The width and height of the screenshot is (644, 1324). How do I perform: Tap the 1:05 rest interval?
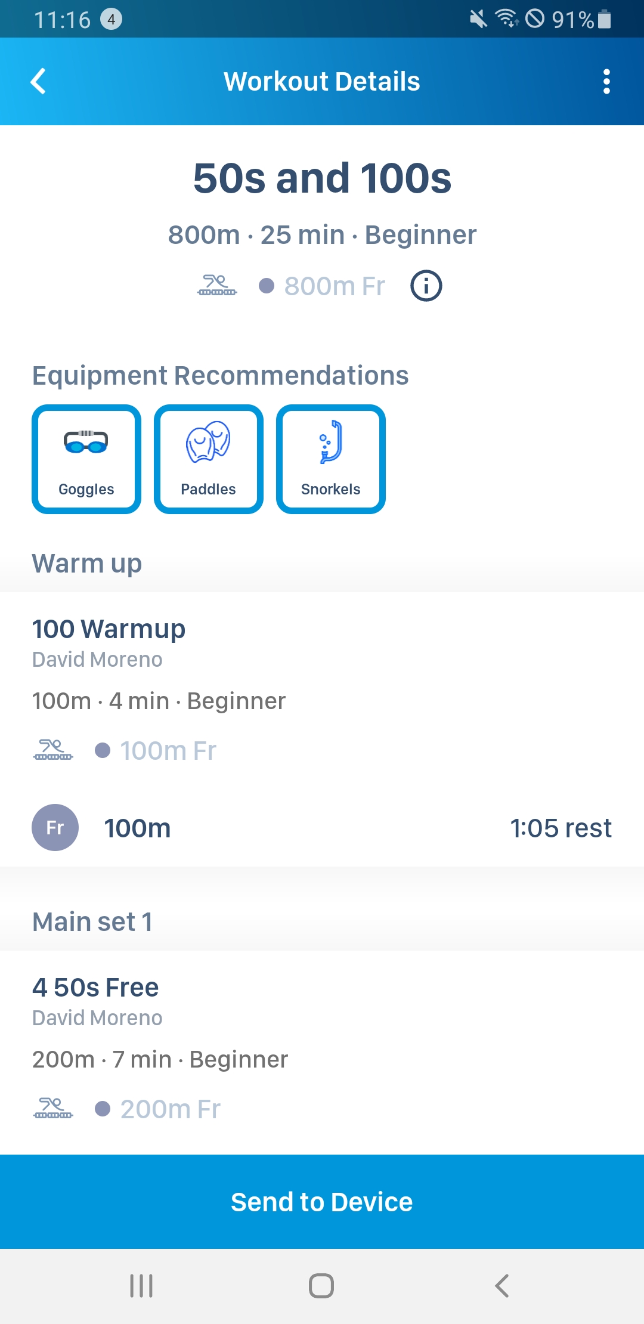click(x=561, y=828)
